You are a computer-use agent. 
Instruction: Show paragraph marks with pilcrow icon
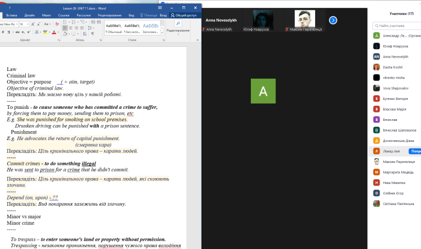[x=93, y=34]
